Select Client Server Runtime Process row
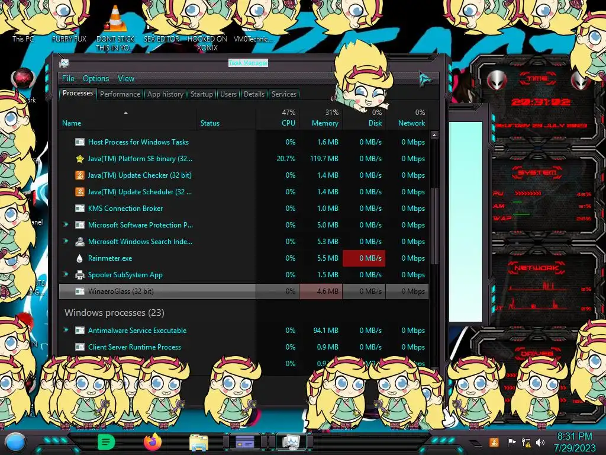 tap(243, 347)
